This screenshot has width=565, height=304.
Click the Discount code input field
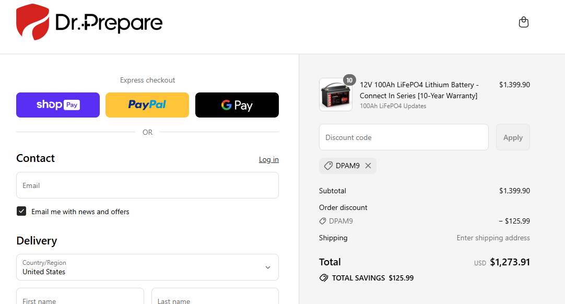tap(404, 137)
